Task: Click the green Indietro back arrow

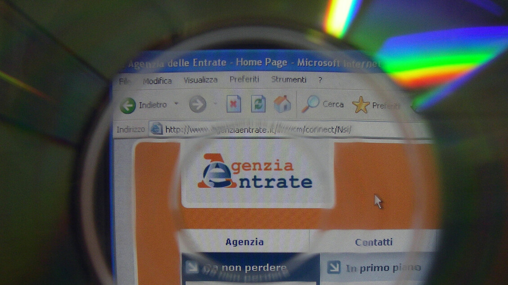Action: 128,105
